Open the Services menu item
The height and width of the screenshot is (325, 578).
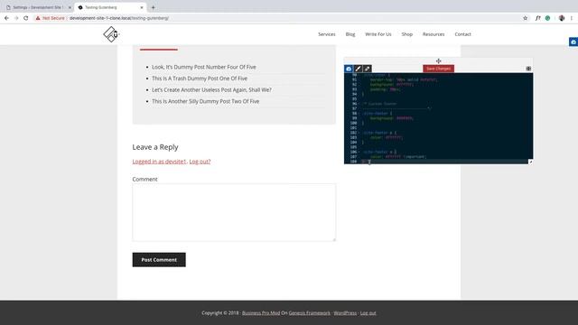[327, 34]
